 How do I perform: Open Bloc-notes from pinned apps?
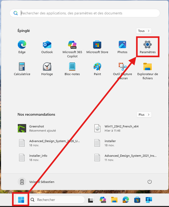pyautogui.click(x=72, y=69)
